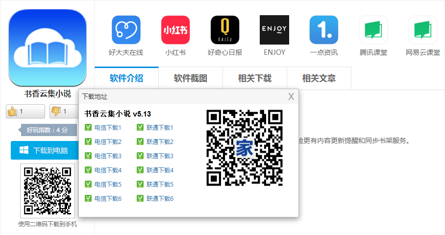Click the 好大夫在线 label under its icon

point(126,52)
